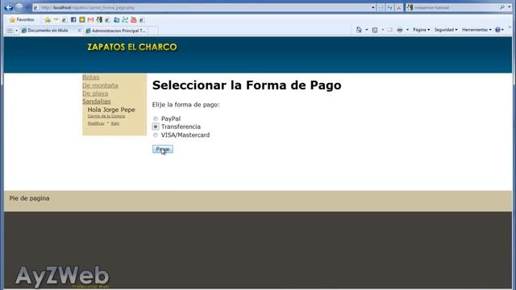
Task: Expand the Print dropdown arrow
Action: click(407, 30)
